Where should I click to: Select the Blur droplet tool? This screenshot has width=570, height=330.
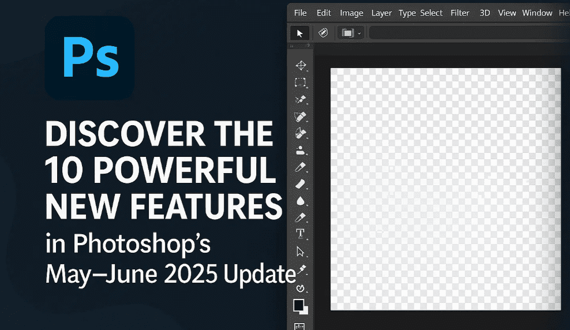coord(300,201)
